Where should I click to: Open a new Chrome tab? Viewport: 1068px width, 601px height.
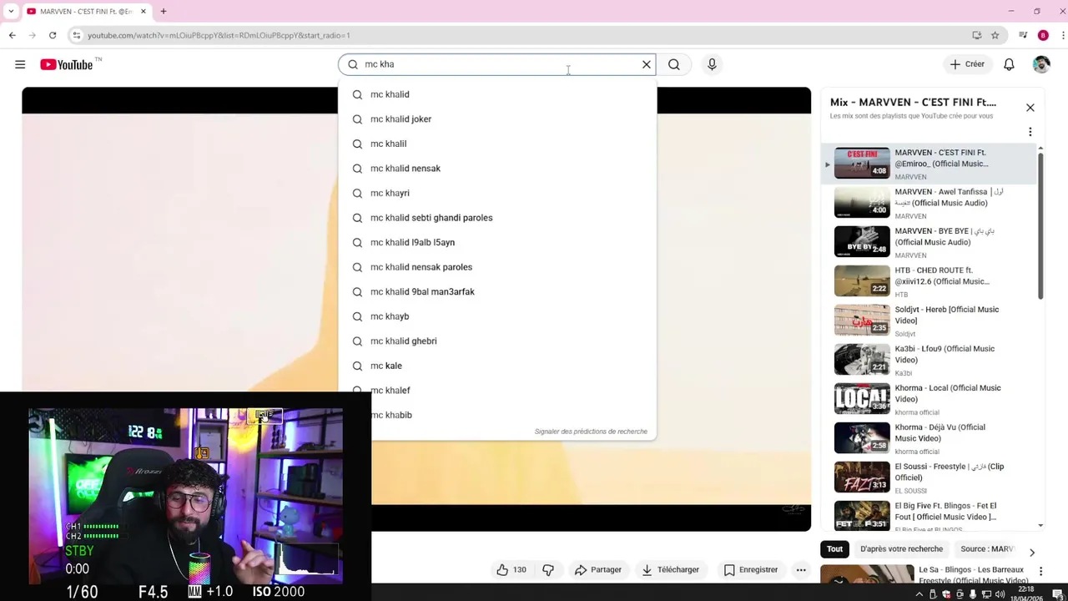pos(164,12)
